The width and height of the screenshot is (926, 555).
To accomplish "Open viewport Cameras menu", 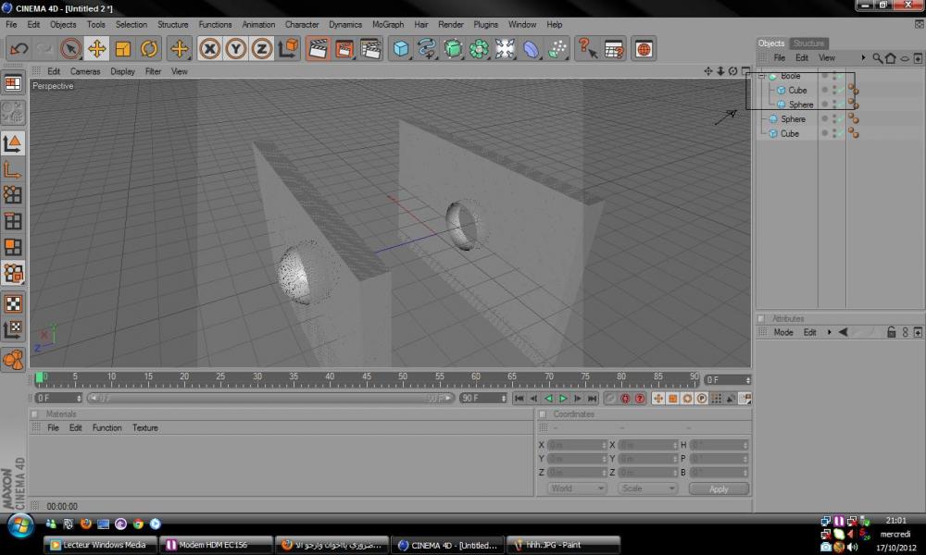I will click(x=85, y=71).
